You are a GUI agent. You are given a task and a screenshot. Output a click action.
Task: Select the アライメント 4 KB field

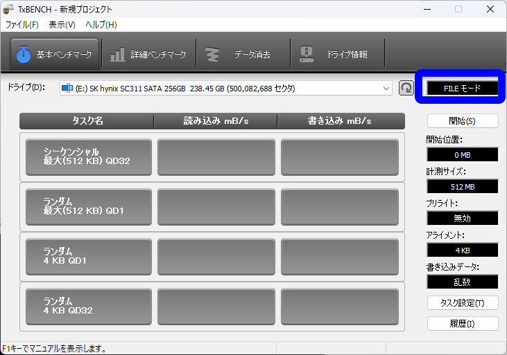coord(462,250)
